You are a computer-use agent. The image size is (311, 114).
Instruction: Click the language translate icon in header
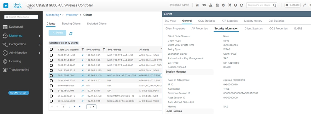[229, 5]
